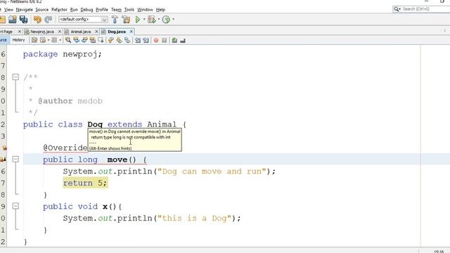This screenshot has height=253, width=450.
Task: Collapse the move() method fold marker
Action: [x=15, y=160]
